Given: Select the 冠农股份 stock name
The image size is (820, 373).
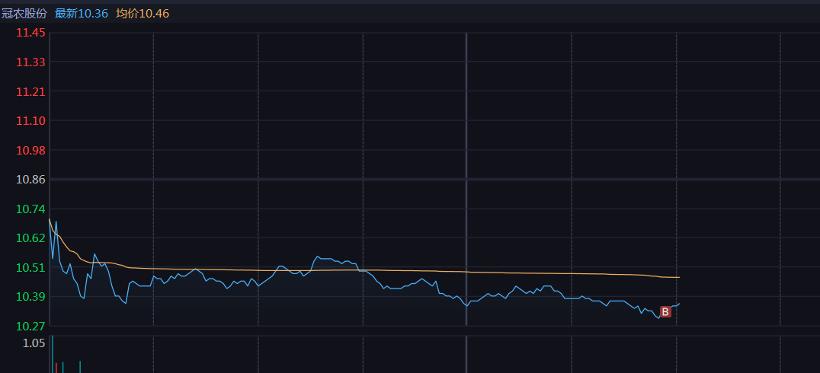Looking at the screenshot, I should click(x=24, y=14).
